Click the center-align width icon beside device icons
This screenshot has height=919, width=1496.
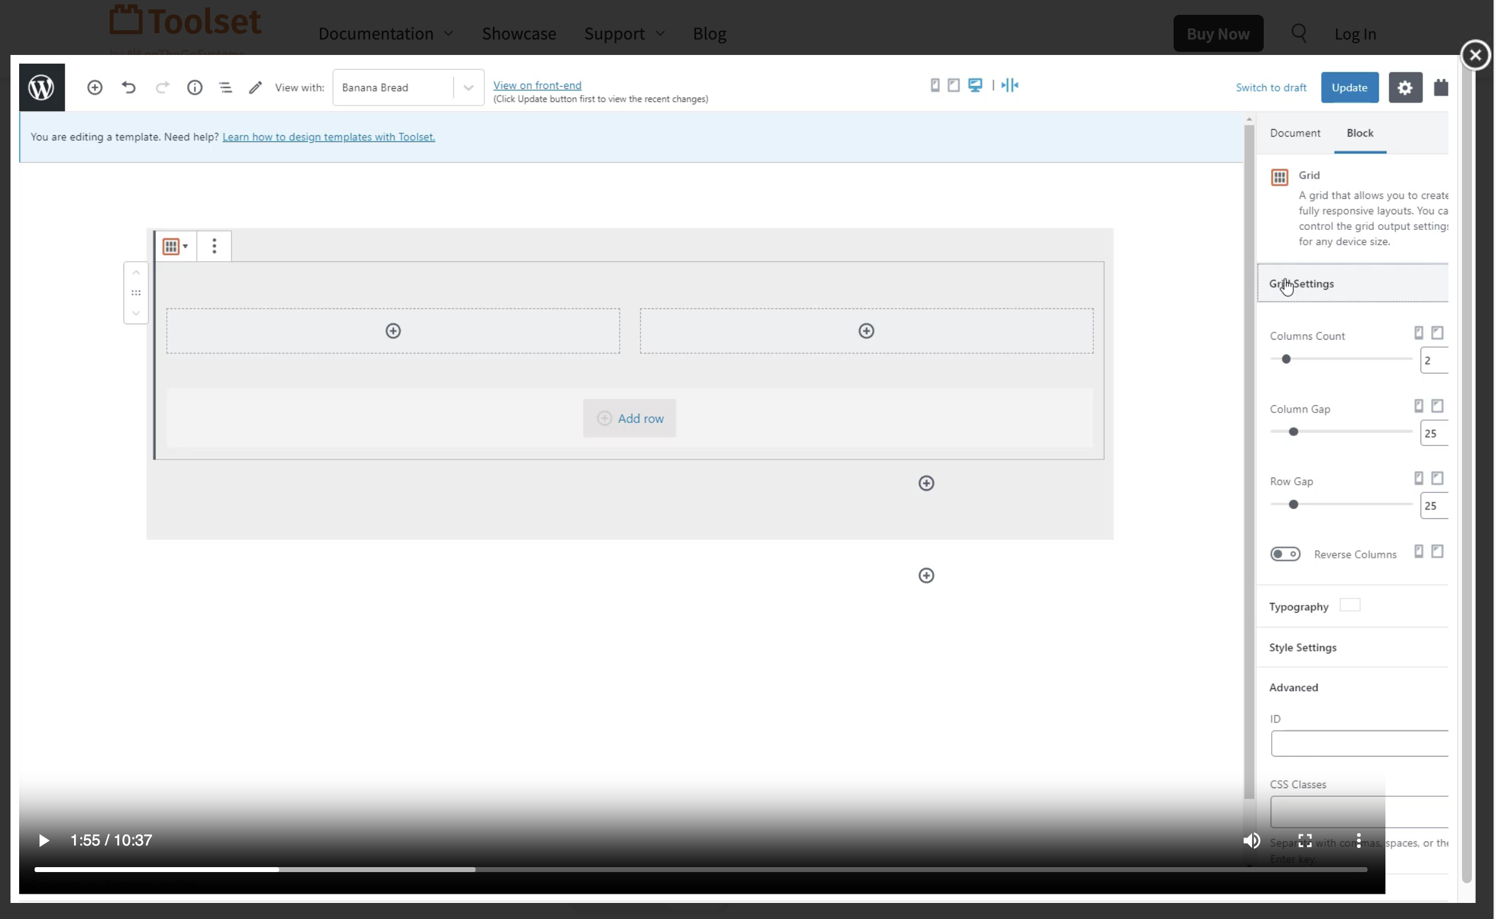1010,85
